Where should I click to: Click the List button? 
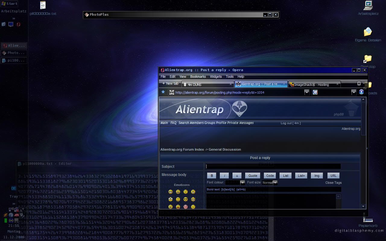pos(286,176)
